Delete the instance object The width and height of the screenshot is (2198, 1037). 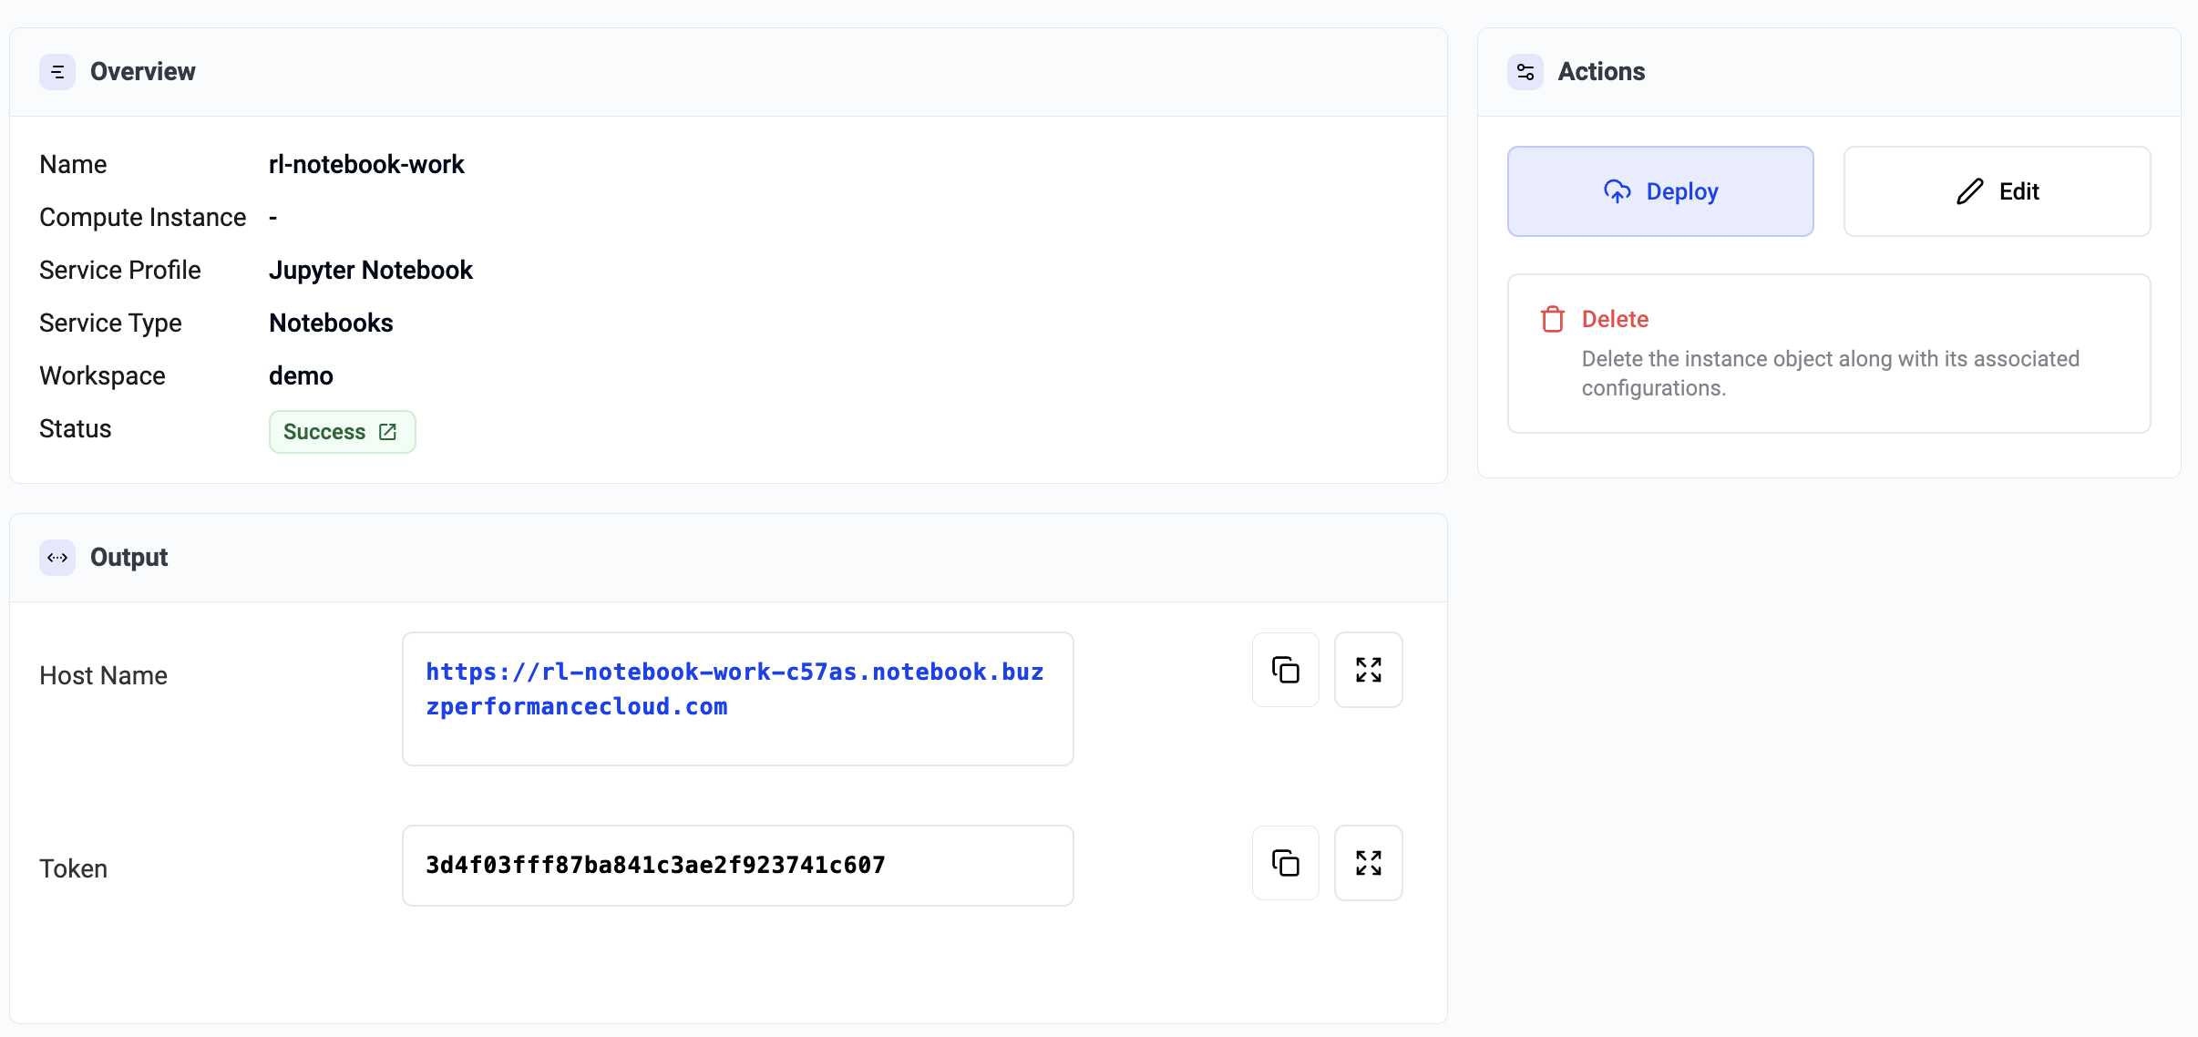tap(1829, 354)
